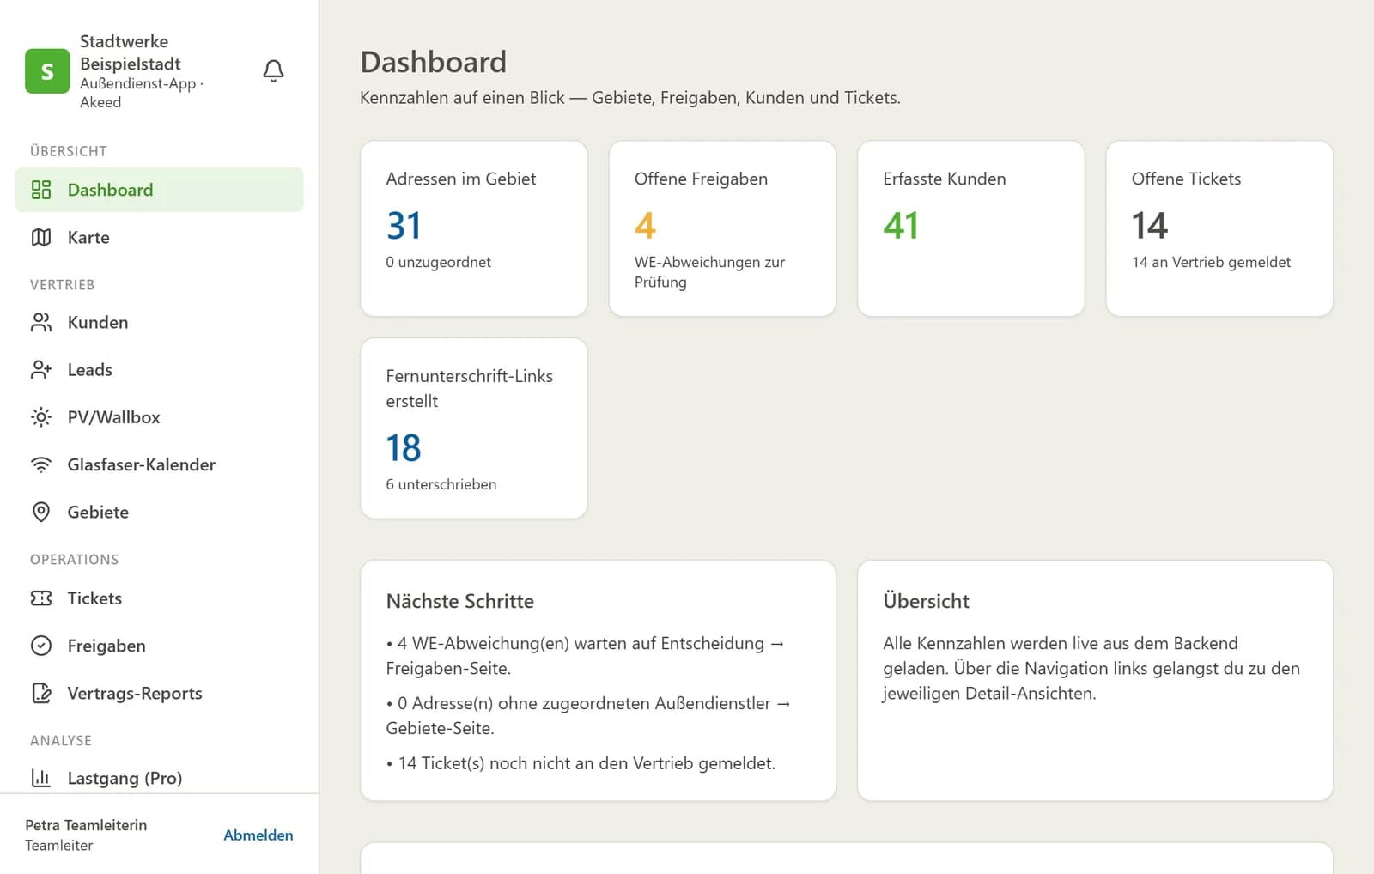The width and height of the screenshot is (1374, 874).
Task: Go to the Karte page
Action: pos(159,237)
